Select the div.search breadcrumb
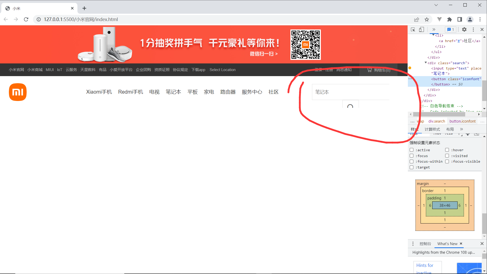Screen dimensions: 487x274 click(x=437, y=121)
